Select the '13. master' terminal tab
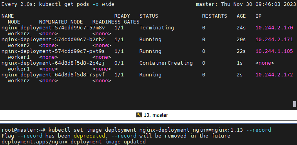Viewport: 297px width, 145px height. coord(152,115)
